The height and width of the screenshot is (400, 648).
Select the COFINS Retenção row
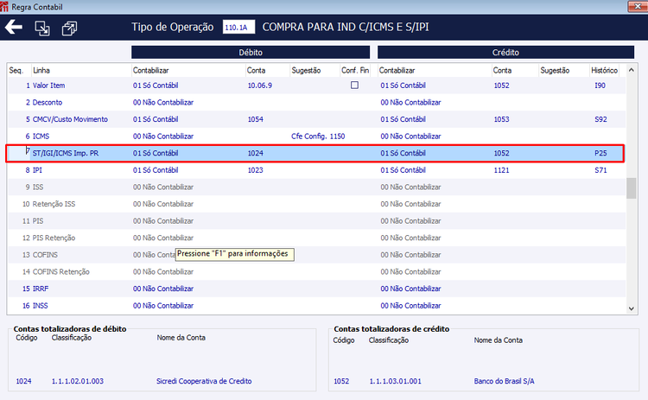coord(316,272)
